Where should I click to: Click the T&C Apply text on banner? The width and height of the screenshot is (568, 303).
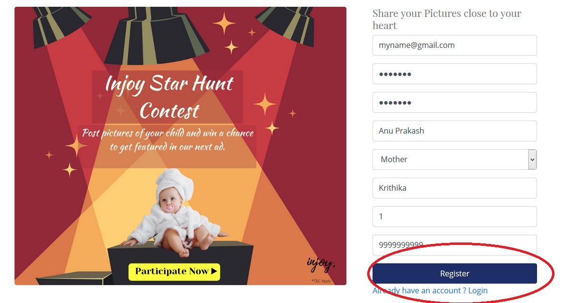321,281
